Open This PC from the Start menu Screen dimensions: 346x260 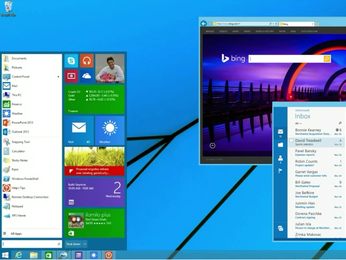(x=31, y=95)
